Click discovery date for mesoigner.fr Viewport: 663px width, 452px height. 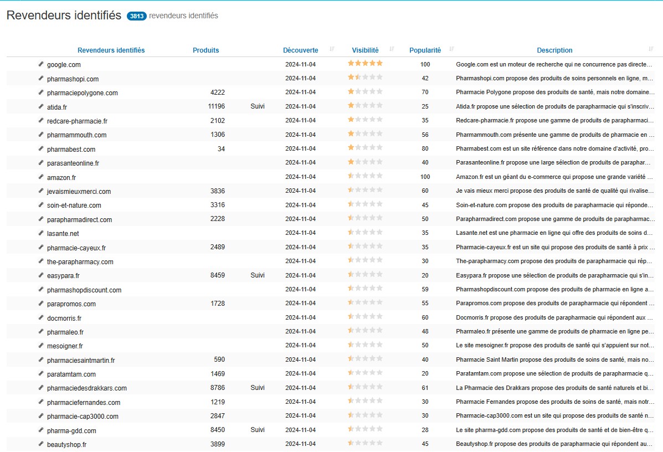tap(301, 345)
